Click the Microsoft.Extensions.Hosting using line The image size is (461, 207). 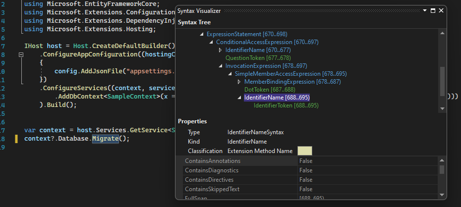[x=90, y=29]
